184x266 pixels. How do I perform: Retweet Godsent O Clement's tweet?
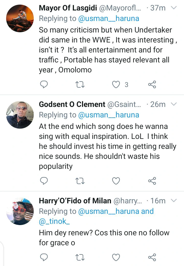[x=80, y=181]
